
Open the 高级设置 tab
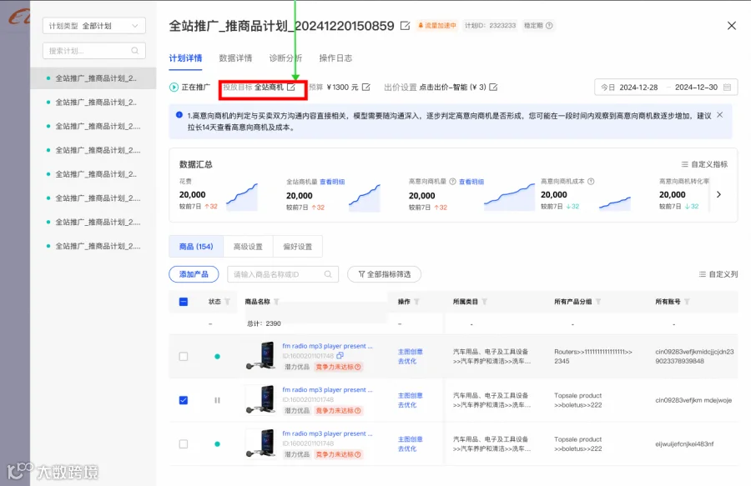[x=248, y=247]
